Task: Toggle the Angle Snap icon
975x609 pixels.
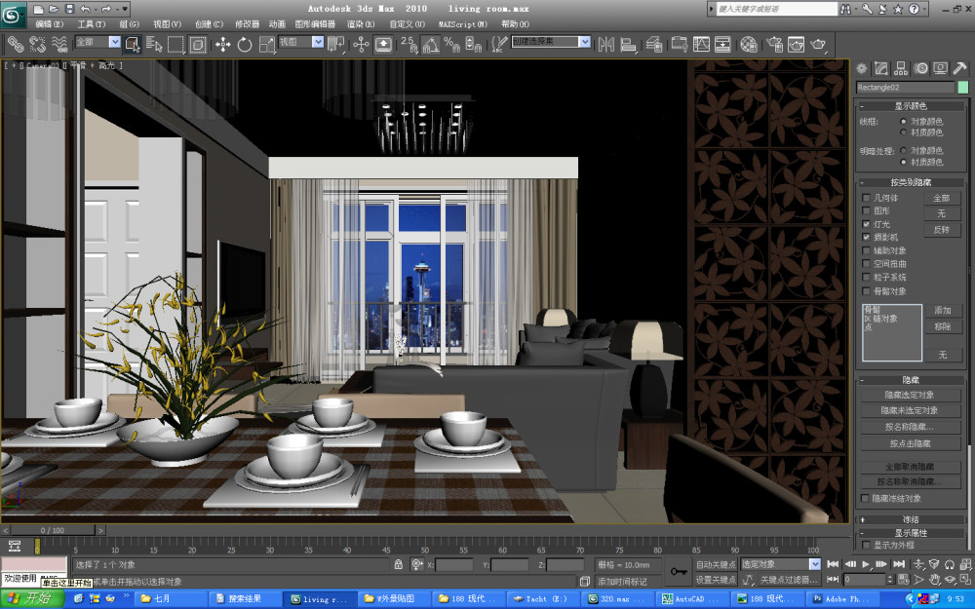Action: [430, 44]
